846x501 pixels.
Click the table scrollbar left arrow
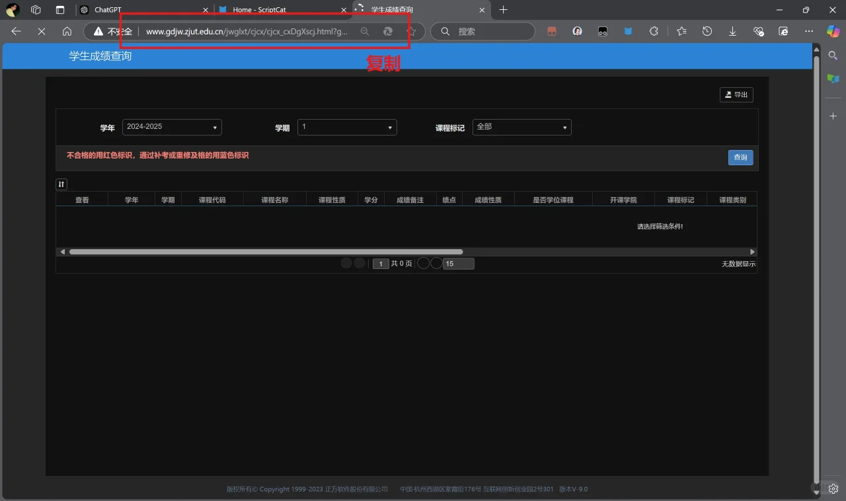click(x=63, y=252)
